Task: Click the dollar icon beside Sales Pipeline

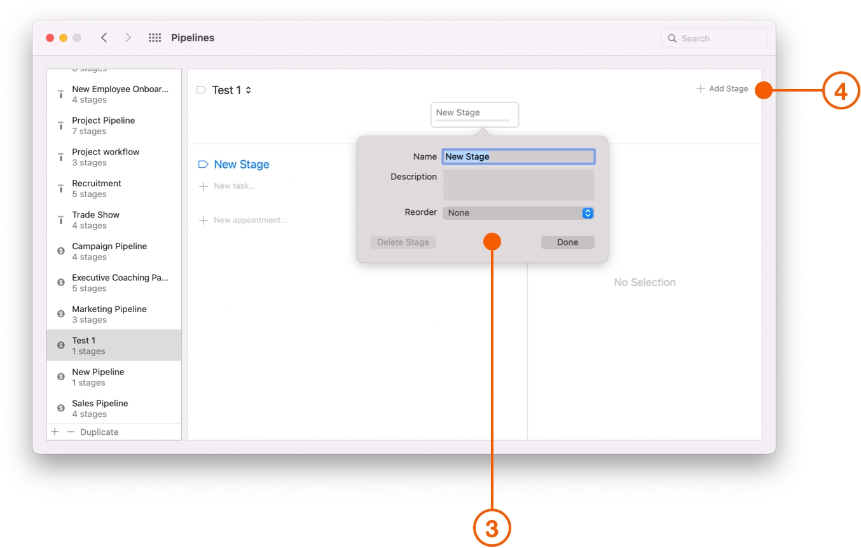Action: tap(60, 408)
